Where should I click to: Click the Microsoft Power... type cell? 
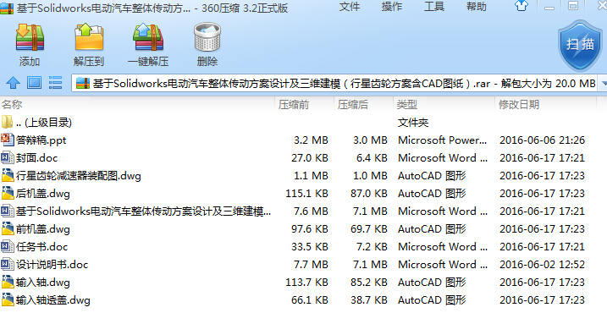click(x=443, y=140)
